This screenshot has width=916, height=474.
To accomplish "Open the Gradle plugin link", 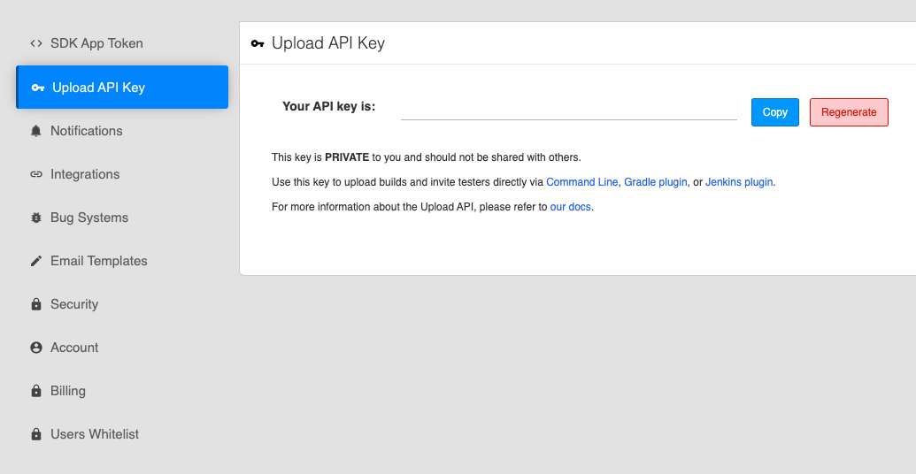I will point(656,182).
